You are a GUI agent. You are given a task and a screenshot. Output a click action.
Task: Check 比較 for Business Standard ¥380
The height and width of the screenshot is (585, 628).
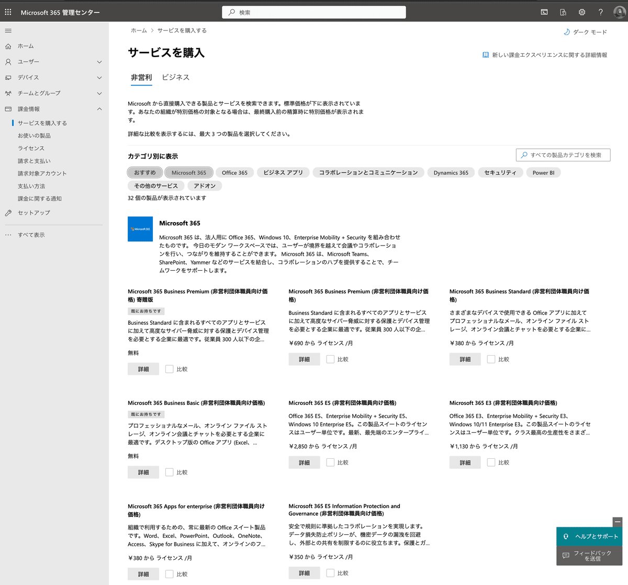[491, 359]
